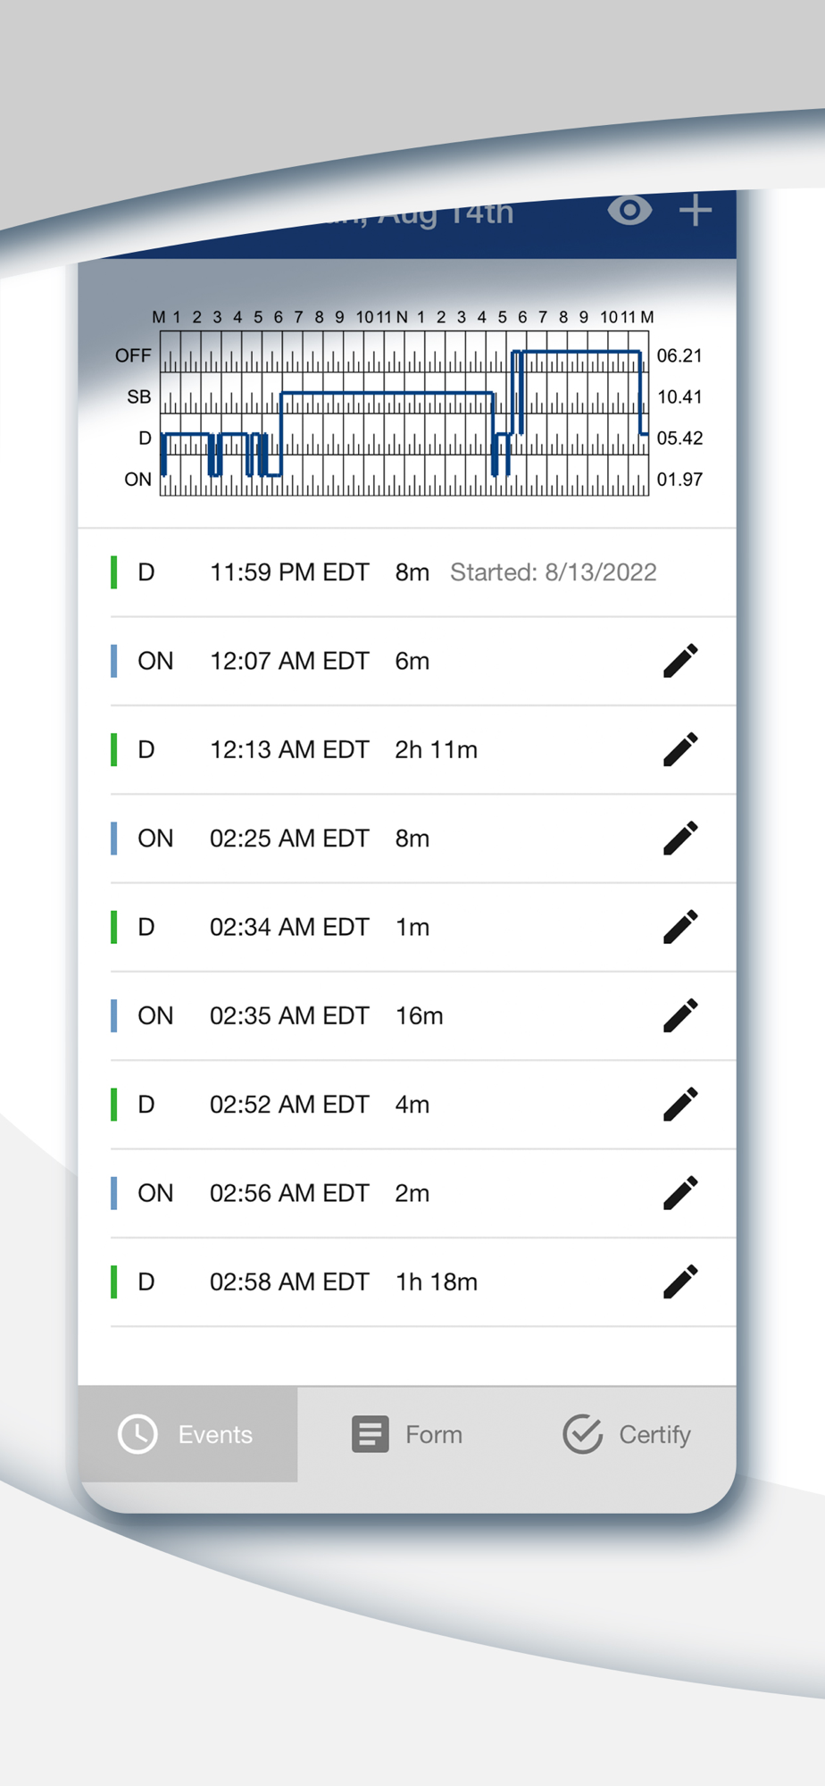
Task: Edit the 12:07 AM ON event
Action: [680, 661]
